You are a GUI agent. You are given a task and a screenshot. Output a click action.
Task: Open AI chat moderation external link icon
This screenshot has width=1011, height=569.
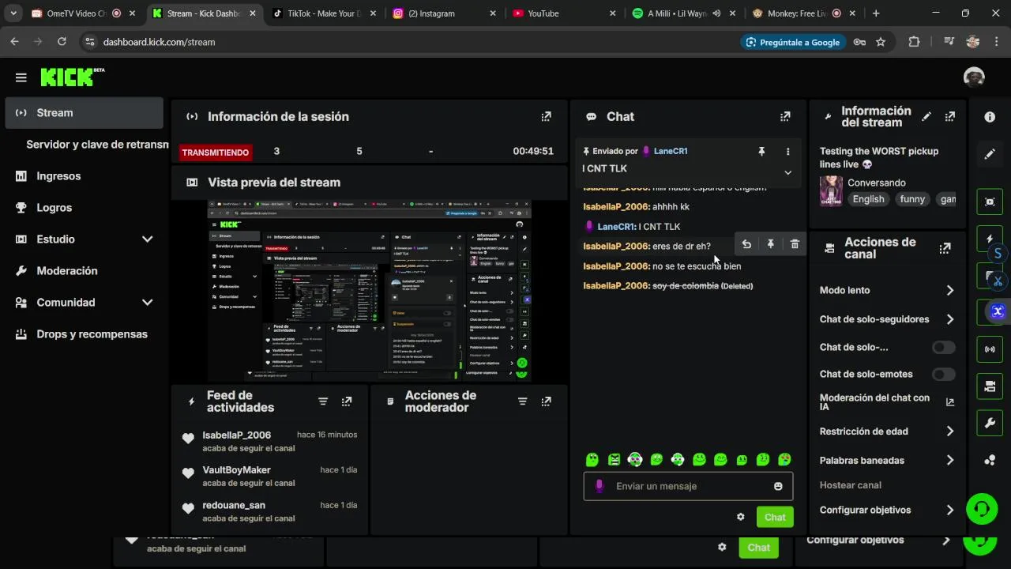pyautogui.click(x=950, y=402)
